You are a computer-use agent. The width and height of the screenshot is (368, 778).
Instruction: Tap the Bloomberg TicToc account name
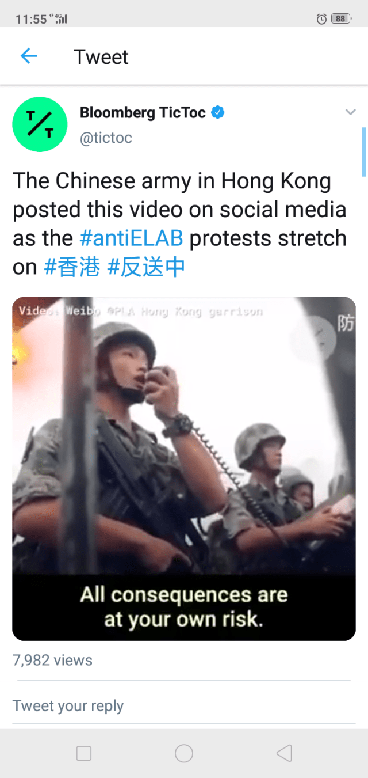[x=143, y=112]
